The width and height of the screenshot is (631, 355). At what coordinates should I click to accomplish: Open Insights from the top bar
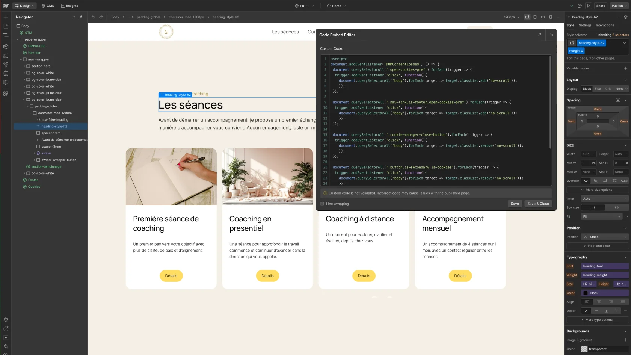(x=69, y=6)
